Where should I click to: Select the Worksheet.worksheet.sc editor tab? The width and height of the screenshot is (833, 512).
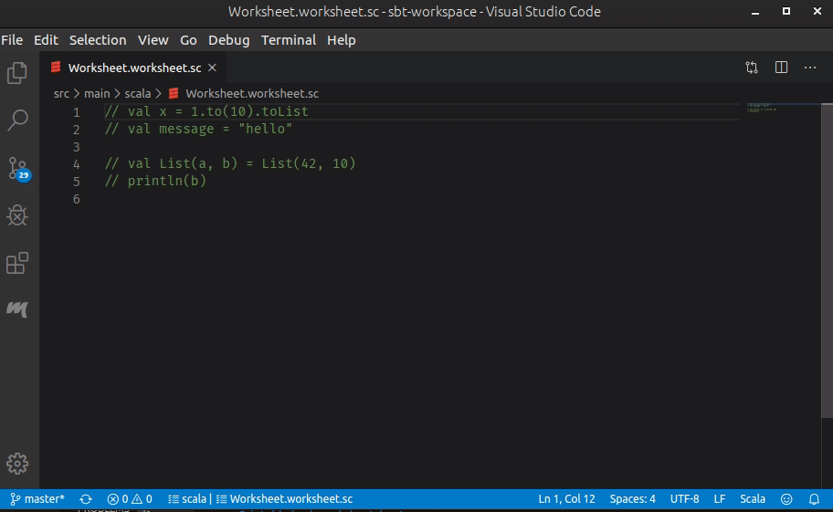click(134, 68)
